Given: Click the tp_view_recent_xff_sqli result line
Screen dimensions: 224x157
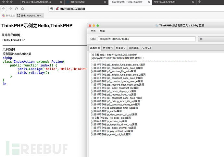Looking at the screenshot, I should tap(114, 115).
